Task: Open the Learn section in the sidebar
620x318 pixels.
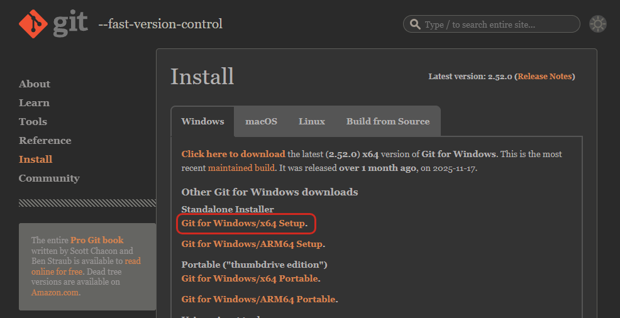Action: pos(34,103)
